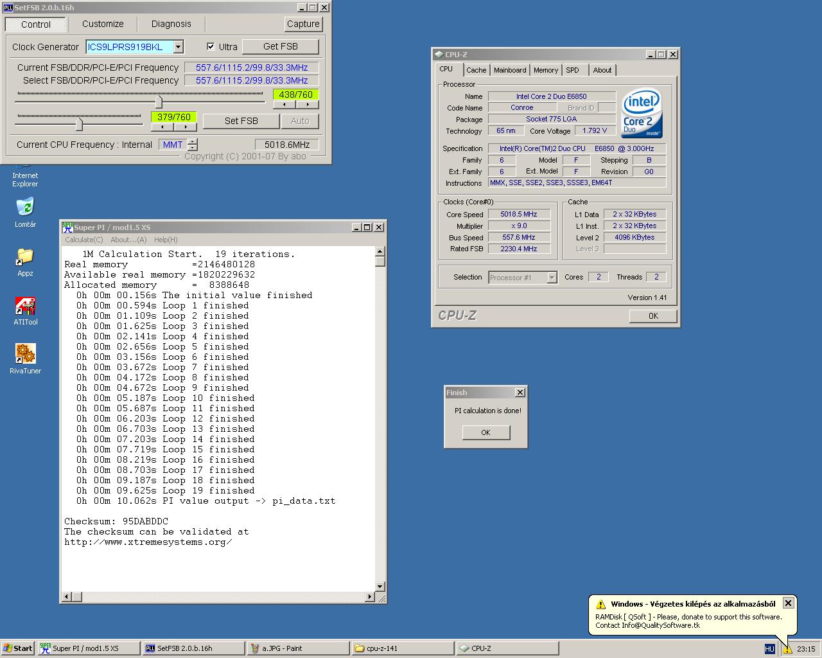Click the Super PI horizontal scrollbar left arrow
The image size is (822, 658).
66,597
